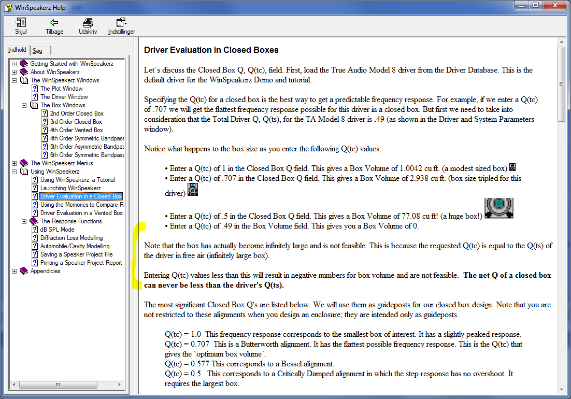Click the About WinSpeakerz book icon

[x=24, y=72]
